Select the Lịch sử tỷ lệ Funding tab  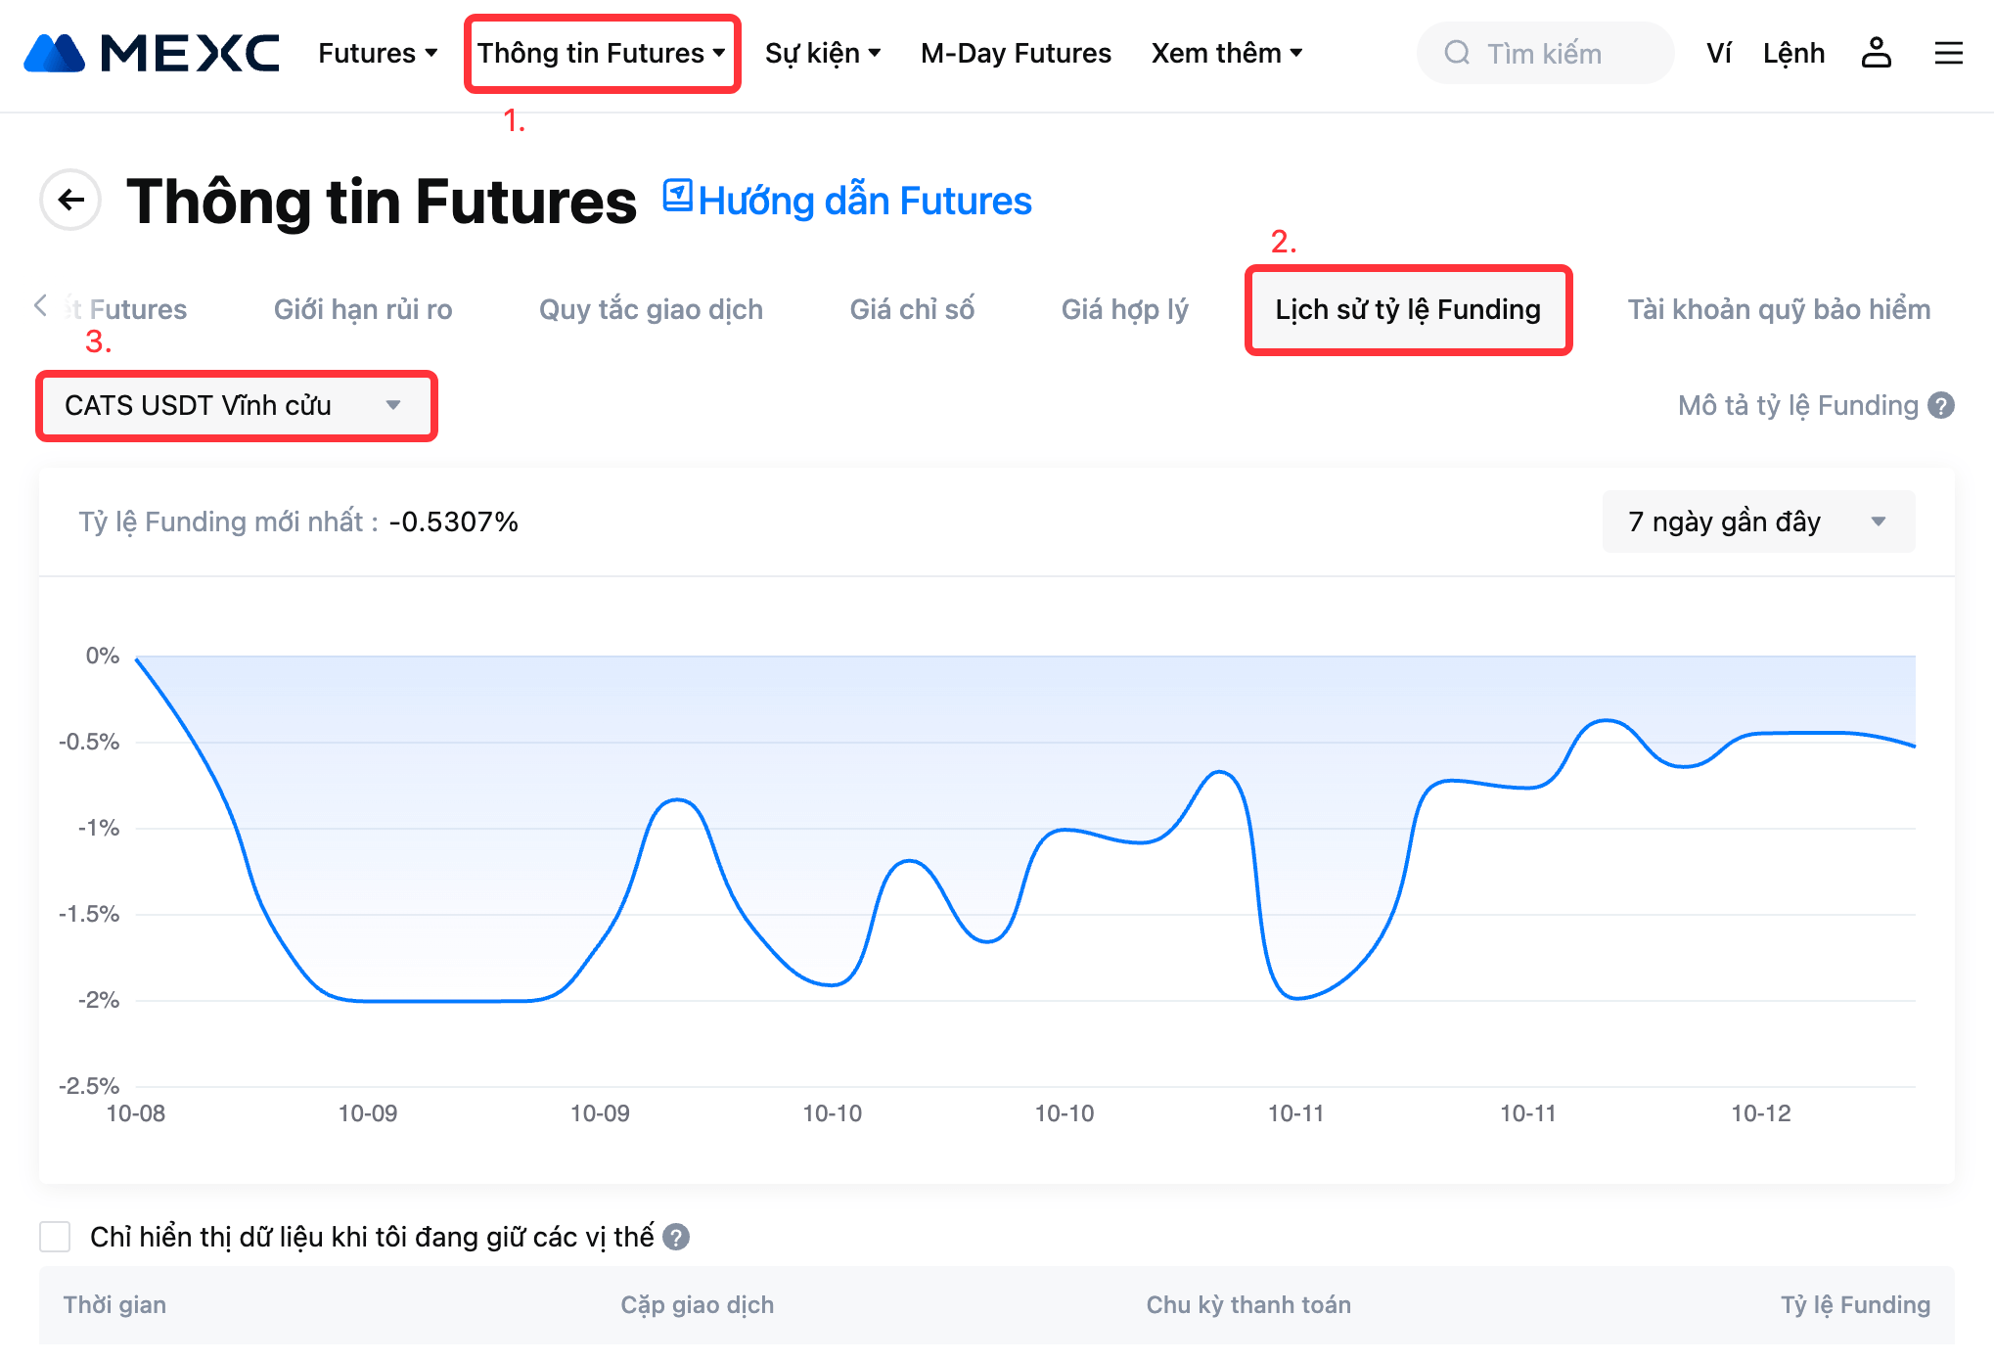tap(1407, 309)
